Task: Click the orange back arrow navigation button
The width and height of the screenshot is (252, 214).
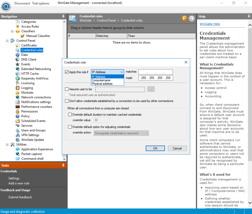Action: tap(184, 18)
